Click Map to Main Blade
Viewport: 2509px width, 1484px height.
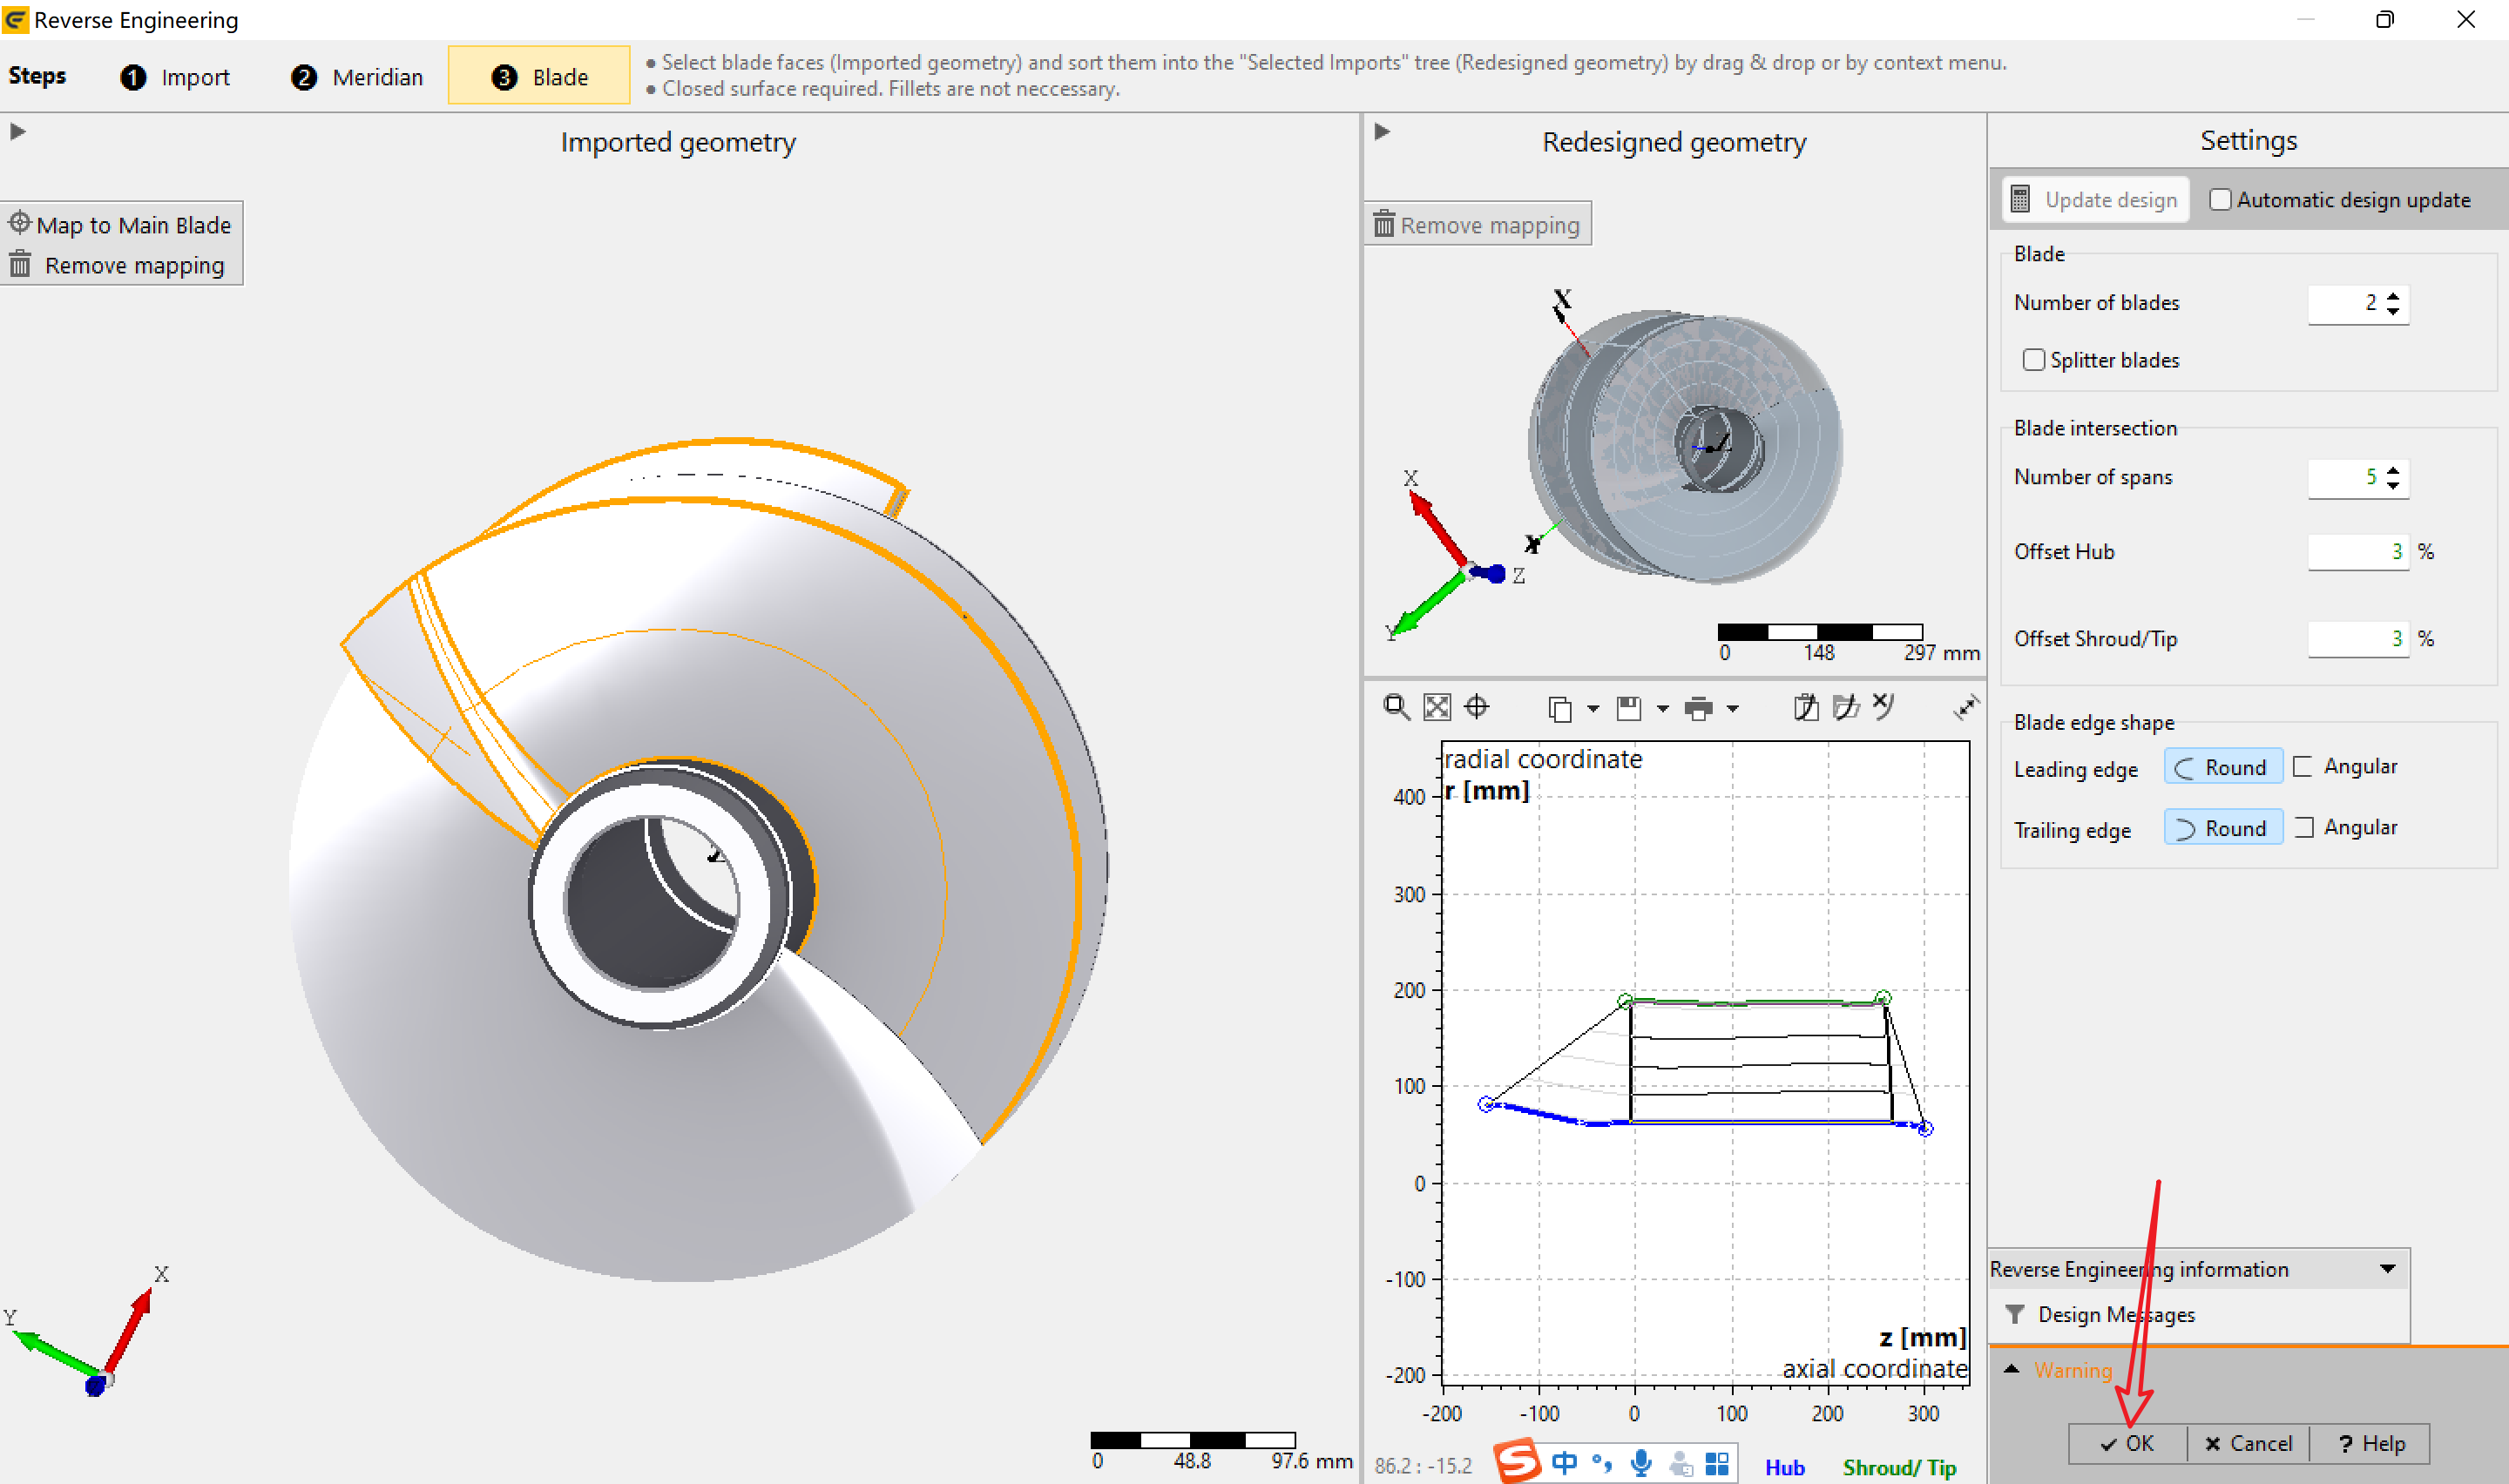pos(121,225)
